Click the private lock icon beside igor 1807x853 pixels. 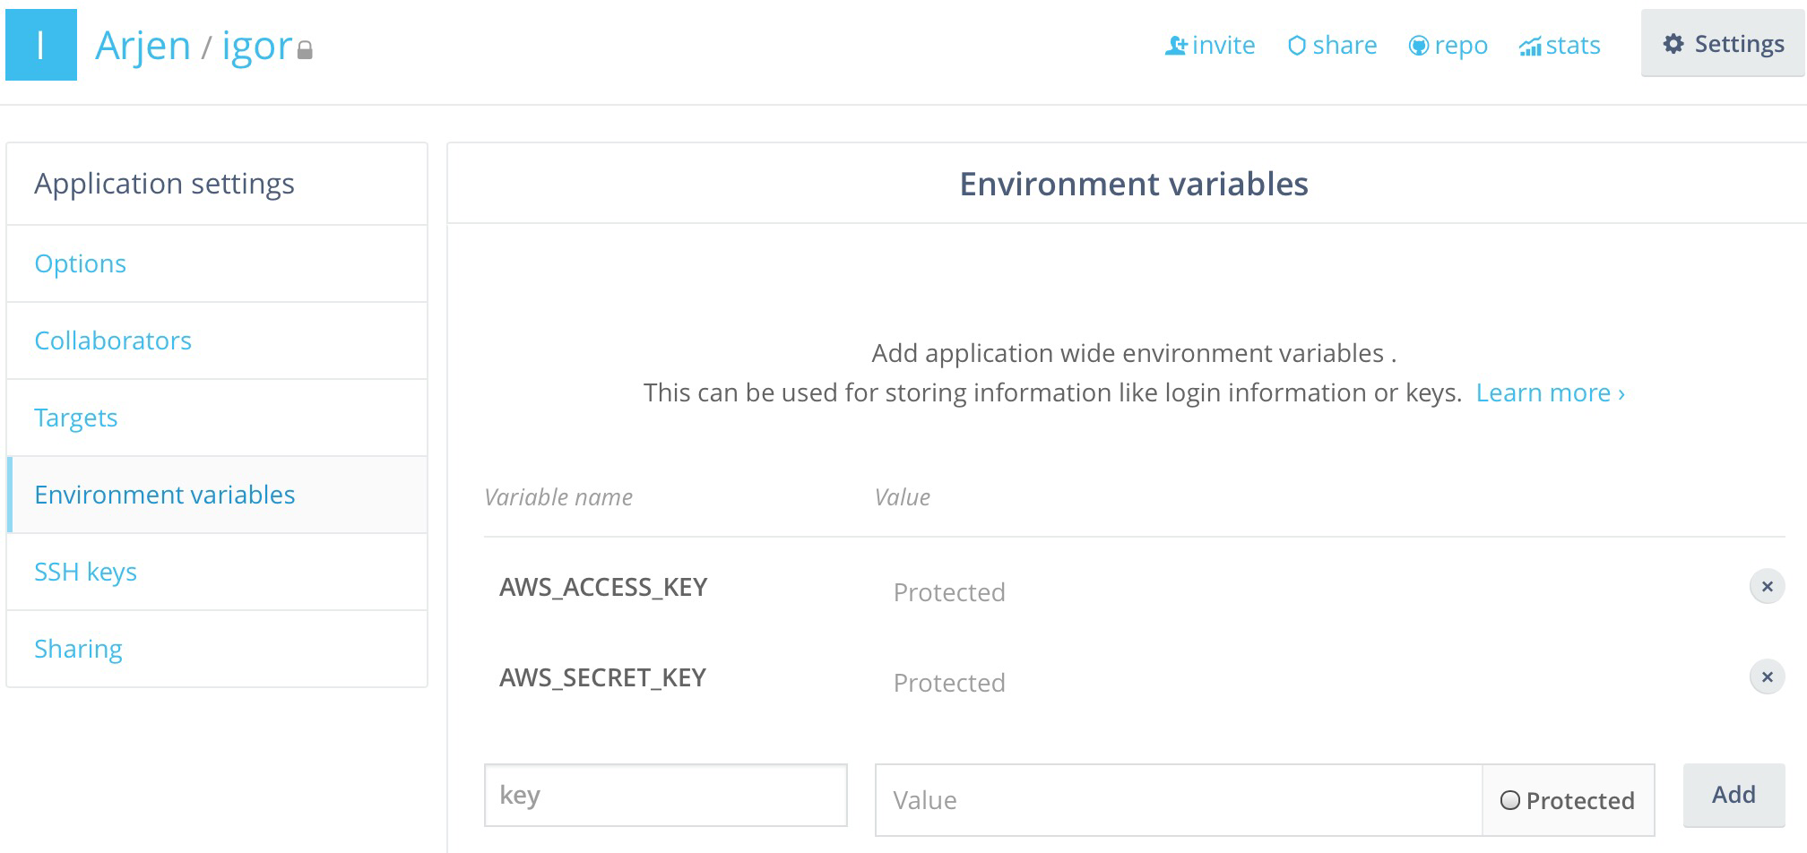[x=305, y=50]
